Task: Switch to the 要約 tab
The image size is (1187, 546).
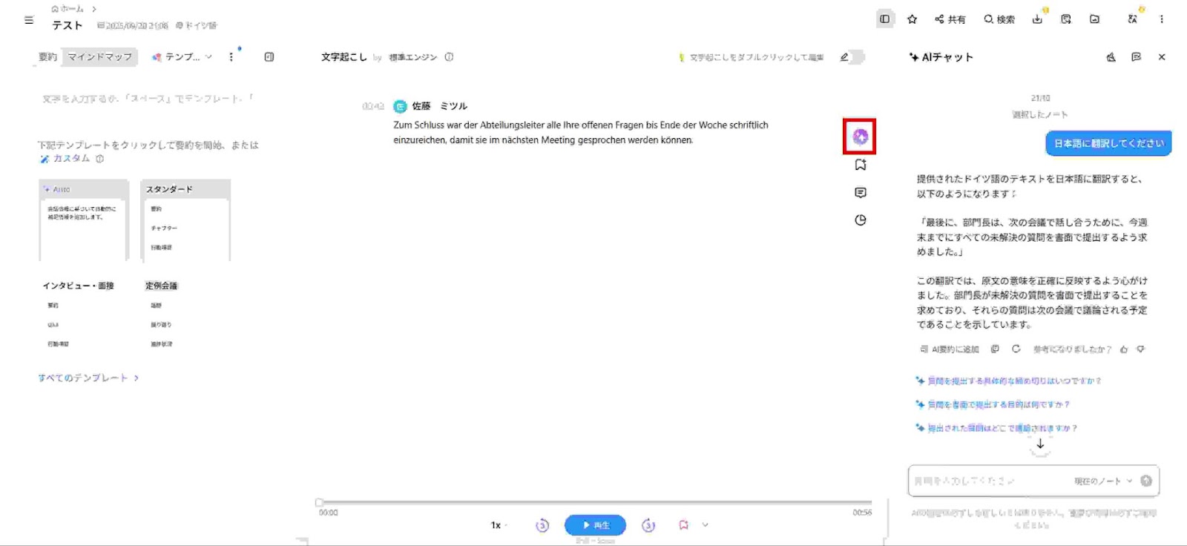Action: point(47,57)
